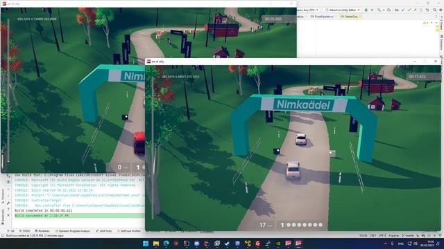
Task: Show hidden system tray icons chevron
Action: pos(386,243)
